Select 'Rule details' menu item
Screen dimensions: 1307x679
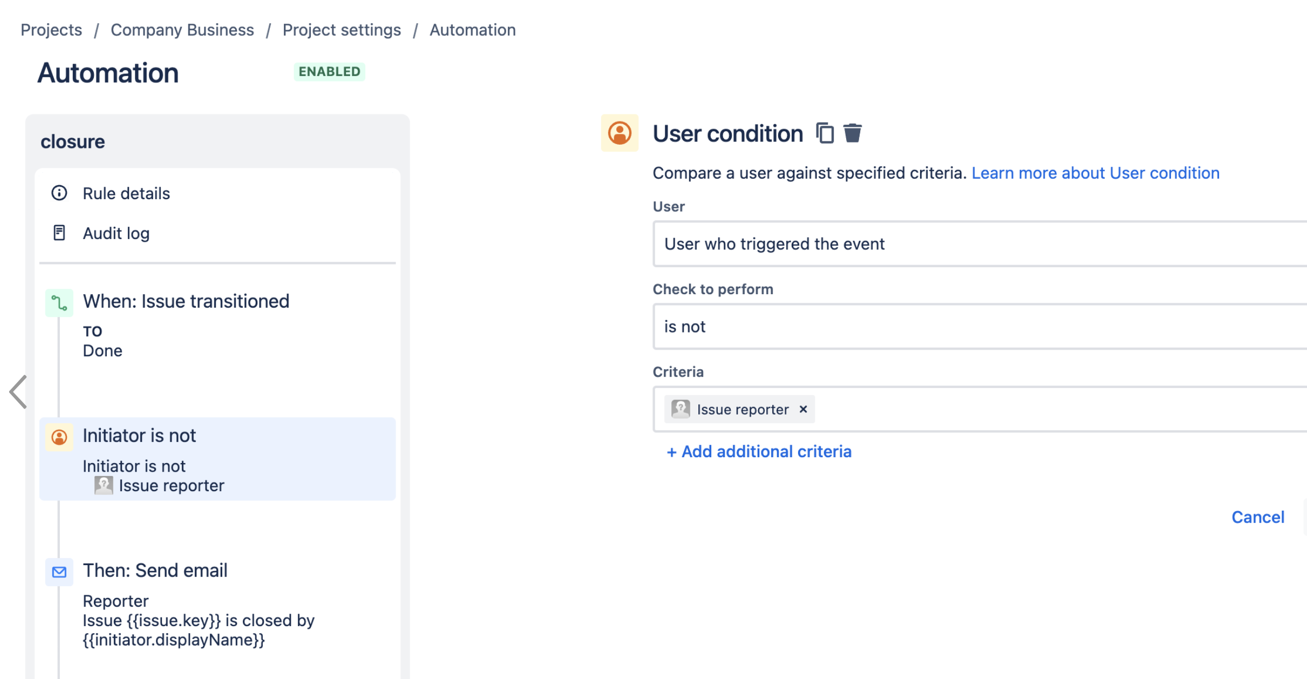coord(125,193)
